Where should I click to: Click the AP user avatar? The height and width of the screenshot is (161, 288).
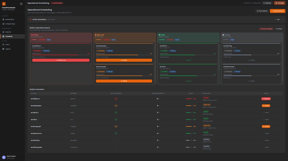[4, 157]
